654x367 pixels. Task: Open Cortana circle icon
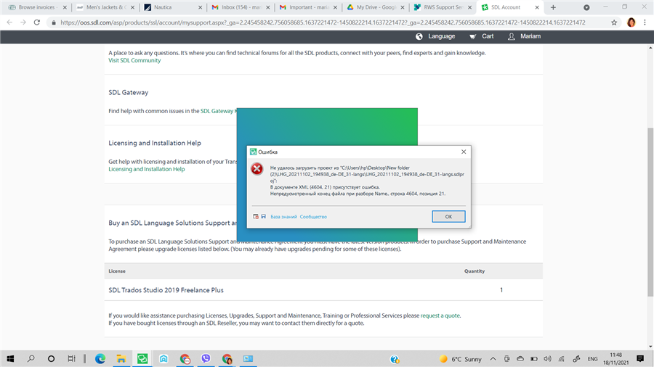[51, 359]
